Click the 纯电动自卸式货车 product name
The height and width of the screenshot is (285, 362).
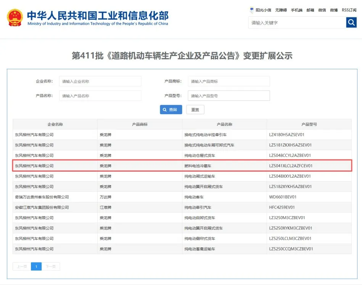200,218
